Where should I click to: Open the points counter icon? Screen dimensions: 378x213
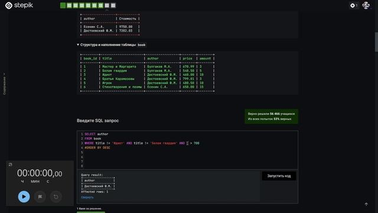coord(354,5)
